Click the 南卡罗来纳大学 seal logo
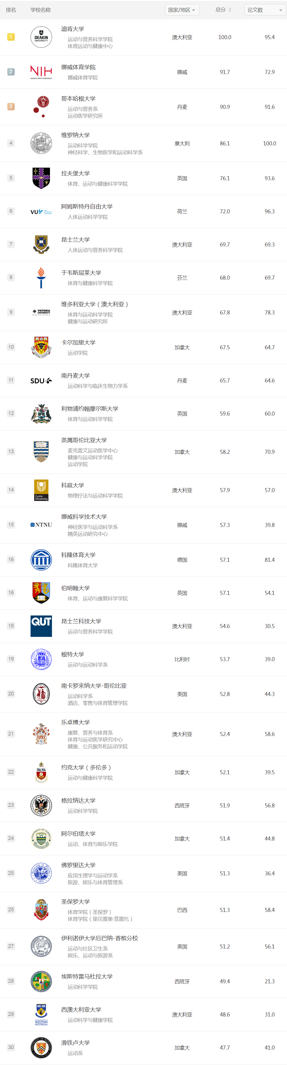The image size is (287, 1065). click(x=41, y=694)
